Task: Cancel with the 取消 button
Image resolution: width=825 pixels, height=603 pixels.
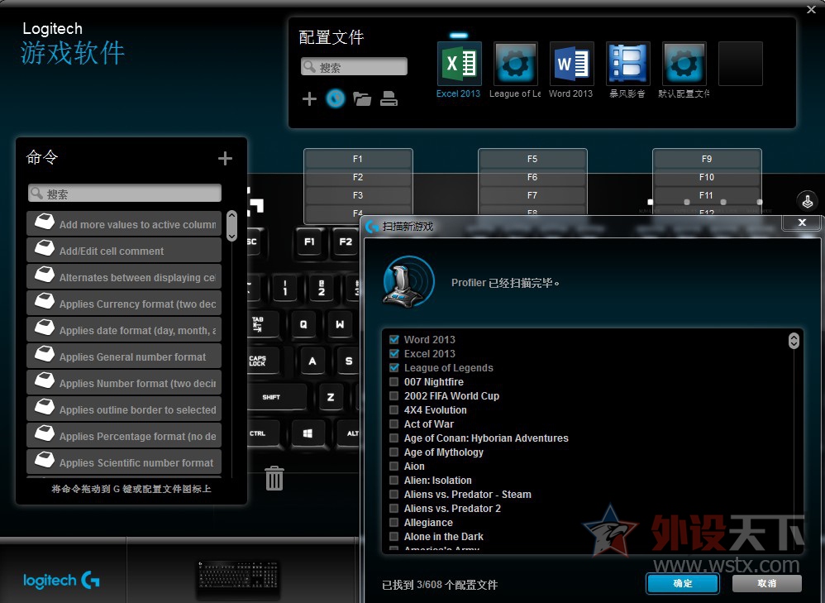Action: (x=767, y=583)
